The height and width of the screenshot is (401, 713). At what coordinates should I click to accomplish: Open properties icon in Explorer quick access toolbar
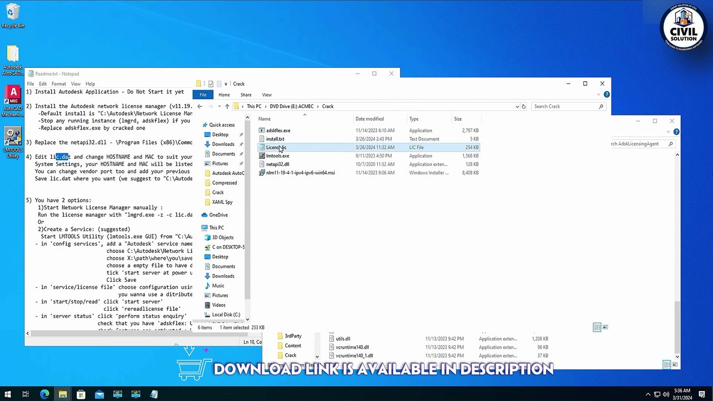[x=211, y=84]
